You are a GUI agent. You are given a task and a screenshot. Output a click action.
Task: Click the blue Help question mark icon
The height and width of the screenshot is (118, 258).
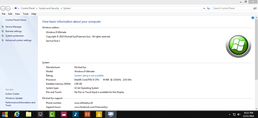pos(253,18)
